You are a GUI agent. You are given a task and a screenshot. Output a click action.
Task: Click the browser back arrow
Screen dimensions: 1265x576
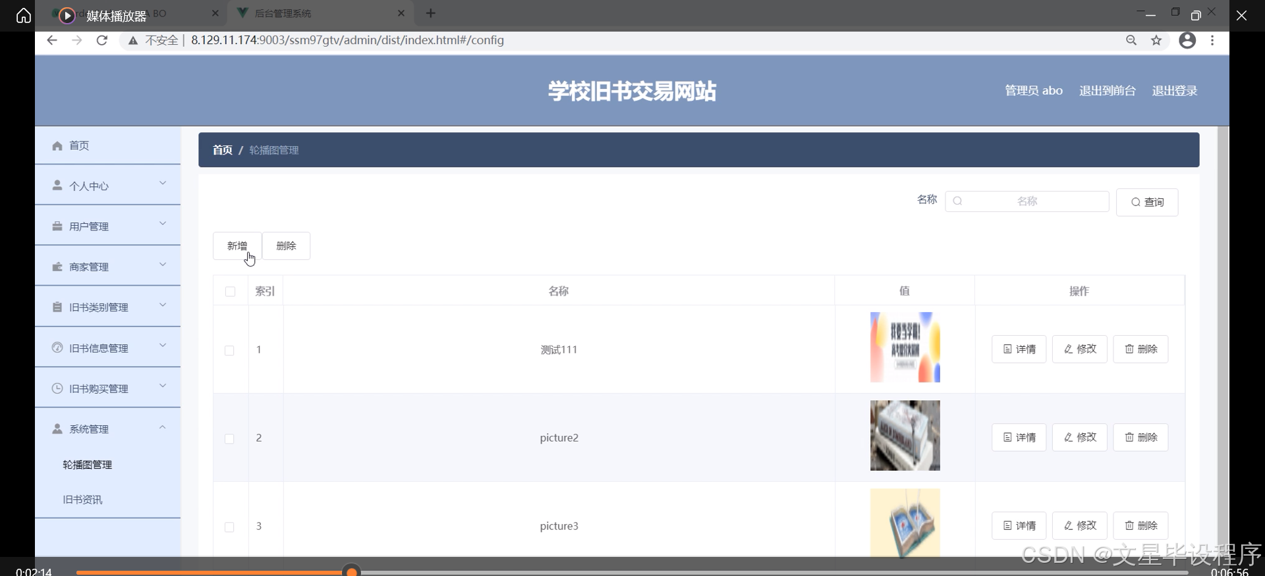coord(52,41)
